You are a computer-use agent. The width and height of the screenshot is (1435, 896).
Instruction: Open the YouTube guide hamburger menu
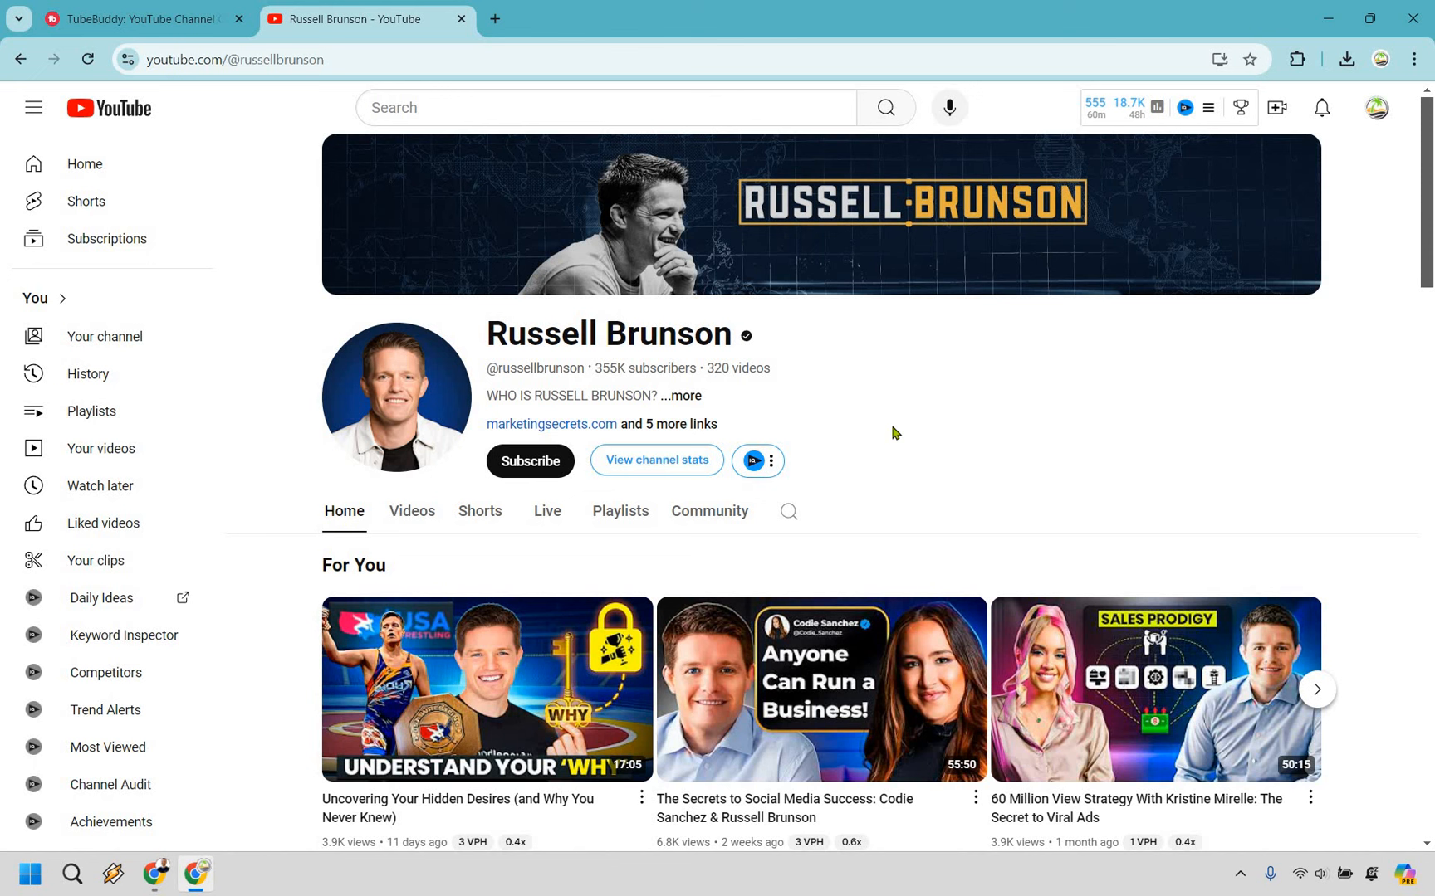coord(33,108)
